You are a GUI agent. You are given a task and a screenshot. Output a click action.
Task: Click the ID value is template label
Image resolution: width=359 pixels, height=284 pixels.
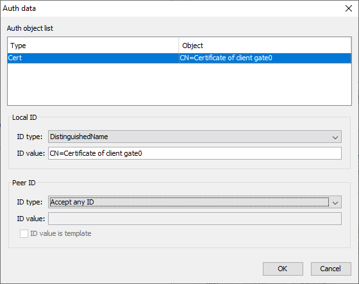coord(61,233)
